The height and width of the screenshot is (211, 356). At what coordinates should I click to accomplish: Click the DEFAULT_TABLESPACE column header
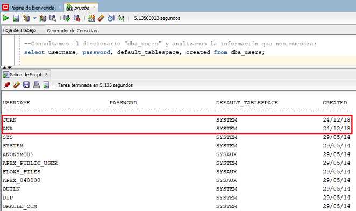pos(247,103)
